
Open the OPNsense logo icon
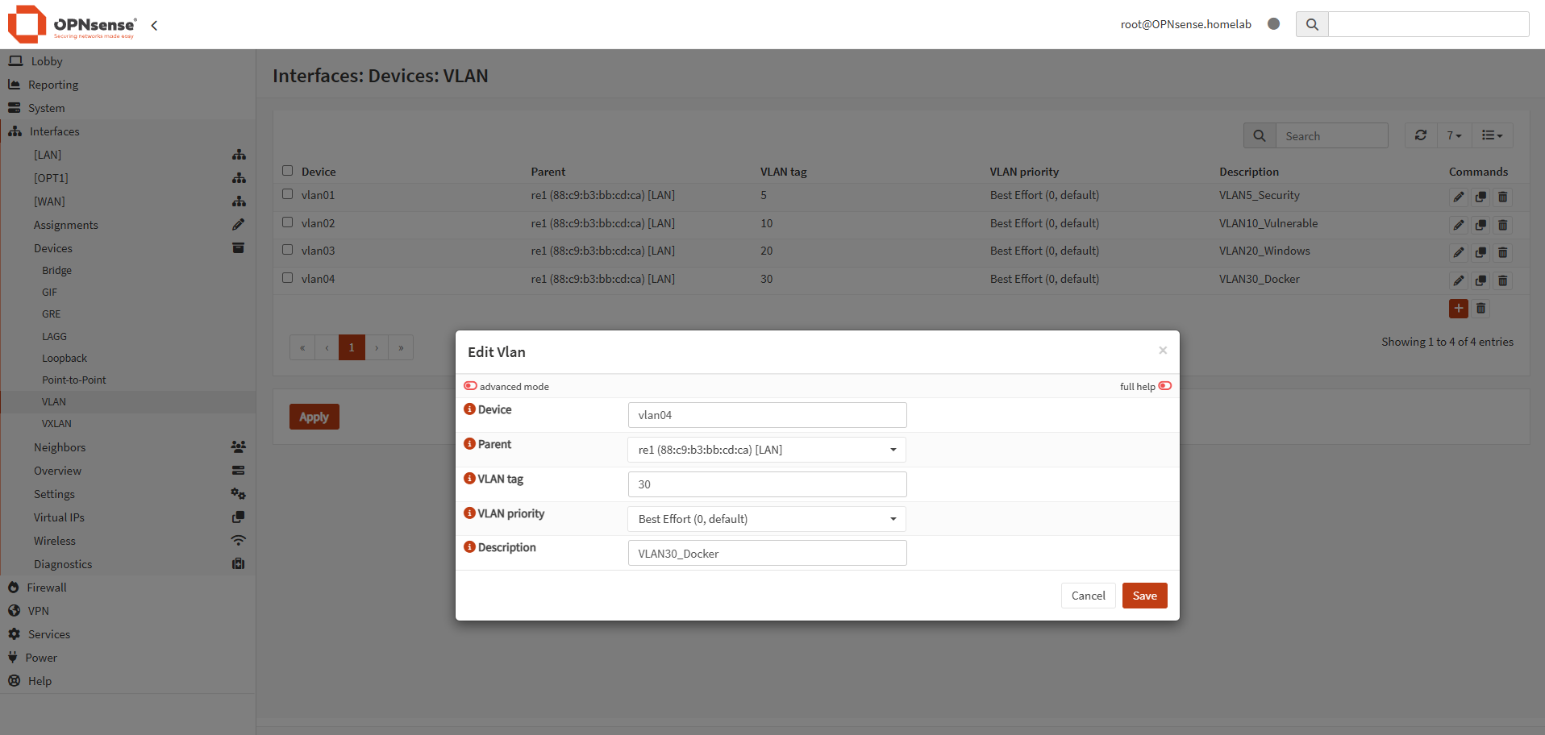(26, 24)
